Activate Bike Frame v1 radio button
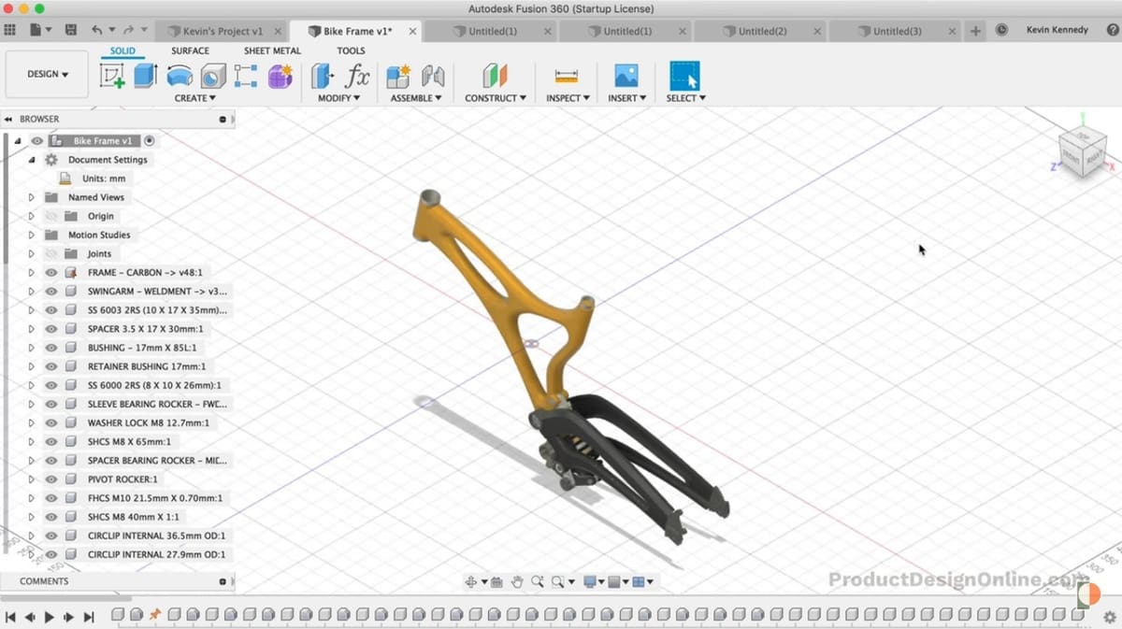This screenshot has width=1122, height=629. [149, 141]
